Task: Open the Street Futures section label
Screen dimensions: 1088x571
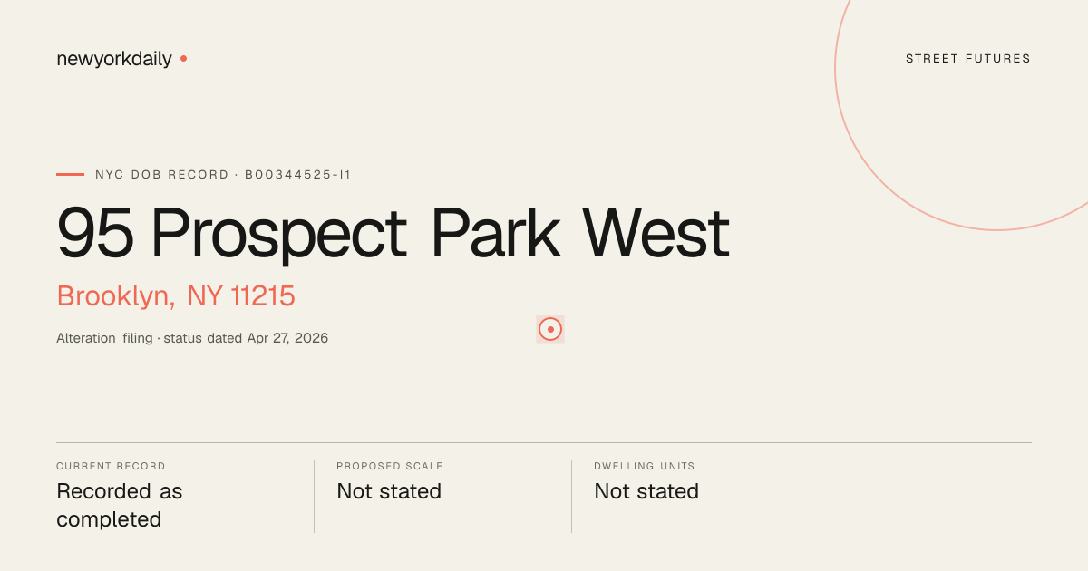Action: pyautogui.click(x=968, y=59)
